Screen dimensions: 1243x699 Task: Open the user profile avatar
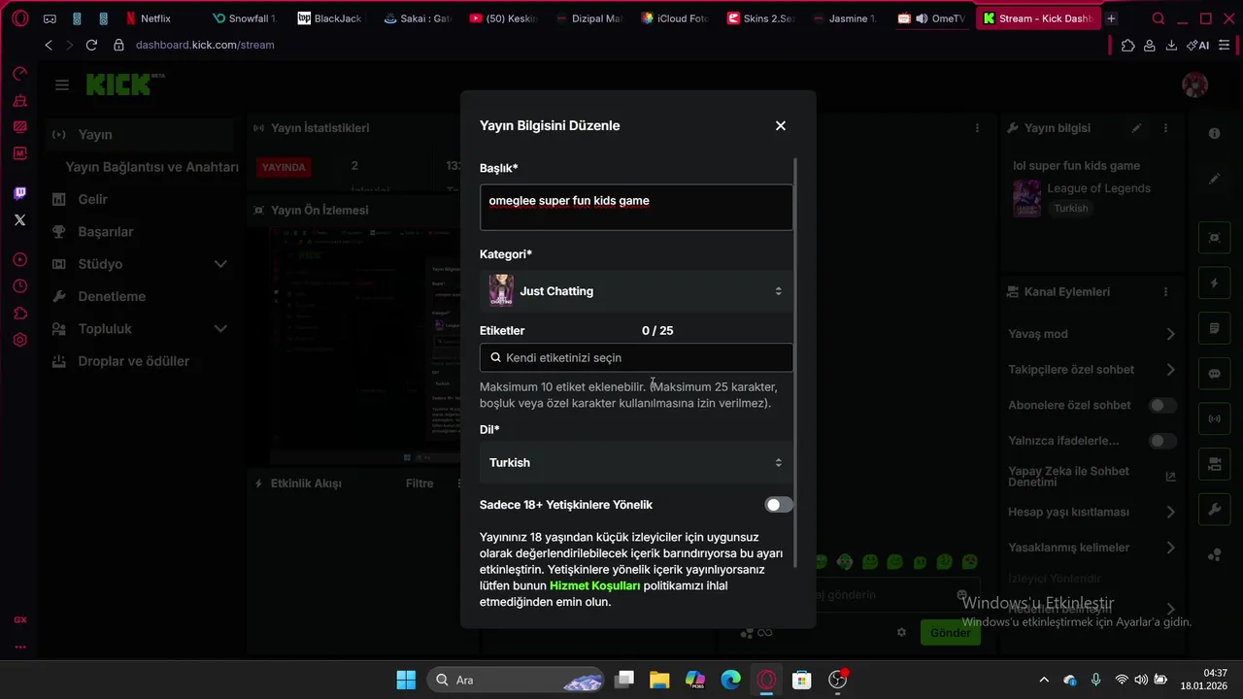pos(1194,84)
